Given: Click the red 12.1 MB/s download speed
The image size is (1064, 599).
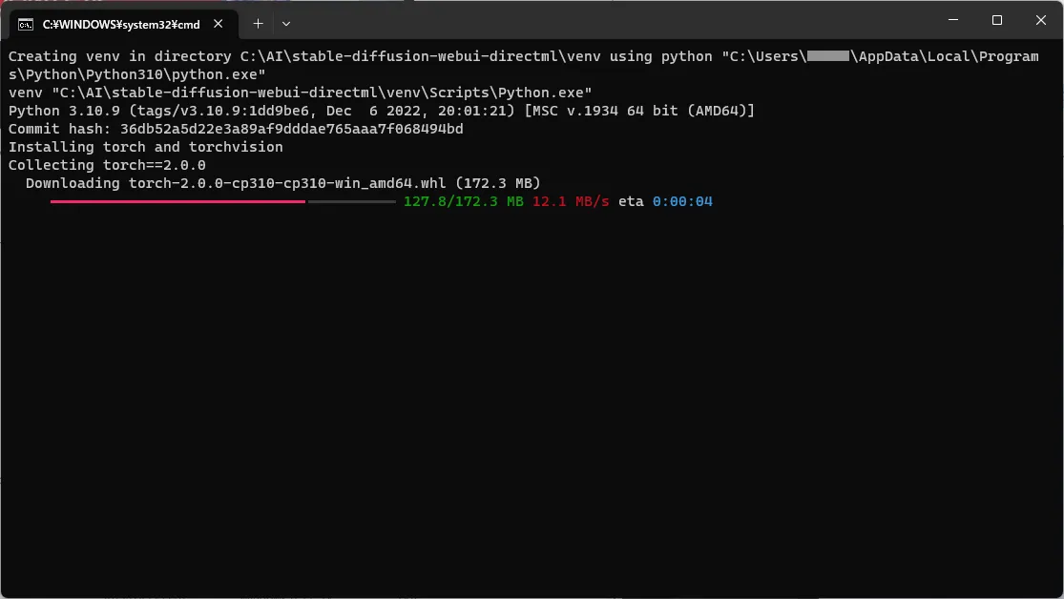Looking at the screenshot, I should tap(570, 201).
